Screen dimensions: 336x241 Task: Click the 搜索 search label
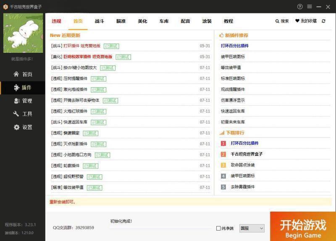285,21
